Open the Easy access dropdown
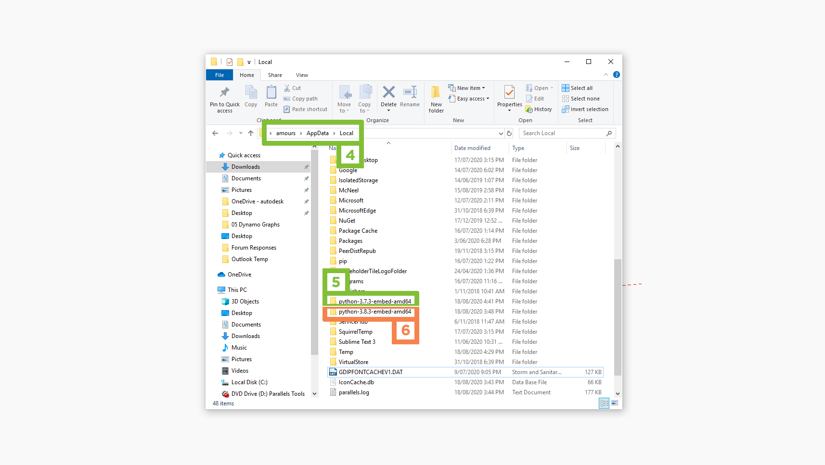The height and width of the screenshot is (465, 825). point(468,99)
